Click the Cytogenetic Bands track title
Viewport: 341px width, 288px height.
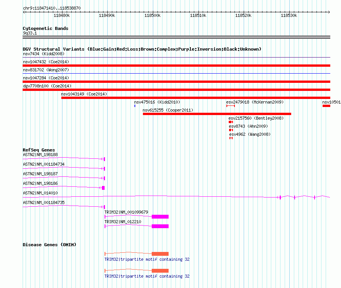46,28
